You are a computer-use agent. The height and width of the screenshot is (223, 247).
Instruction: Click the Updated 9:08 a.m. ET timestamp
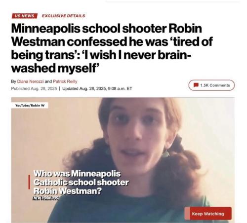click(x=97, y=89)
